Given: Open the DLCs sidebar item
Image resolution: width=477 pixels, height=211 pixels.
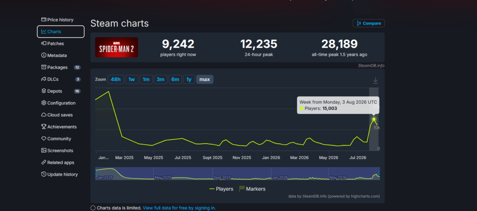Looking at the screenshot, I should [x=60, y=79].
